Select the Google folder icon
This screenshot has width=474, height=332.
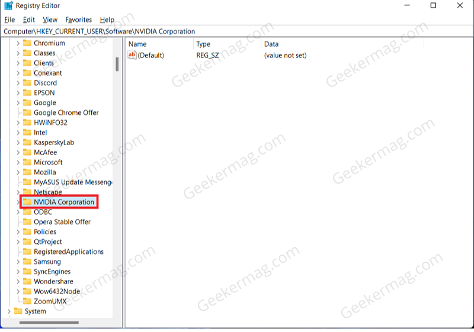click(27, 102)
